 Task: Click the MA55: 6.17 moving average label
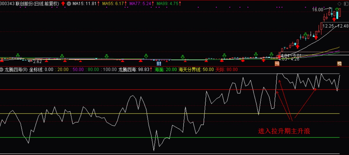pos(113,4)
